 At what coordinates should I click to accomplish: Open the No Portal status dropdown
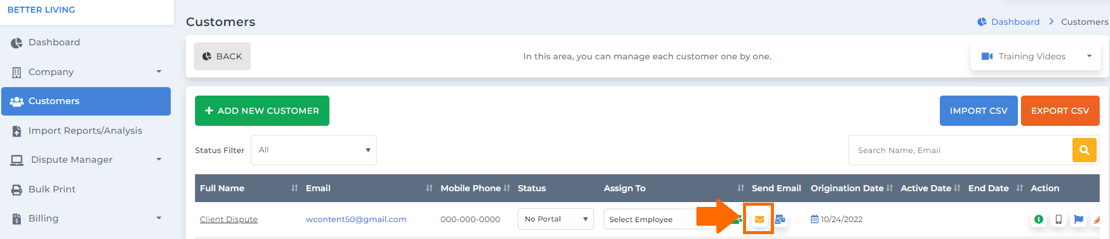(x=556, y=219)
